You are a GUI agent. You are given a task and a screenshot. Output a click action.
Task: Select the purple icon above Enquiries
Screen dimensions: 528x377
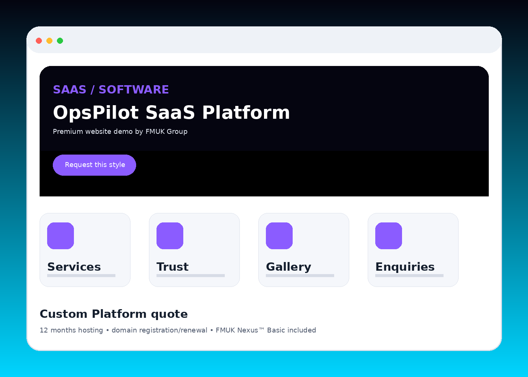click(388, 236)
